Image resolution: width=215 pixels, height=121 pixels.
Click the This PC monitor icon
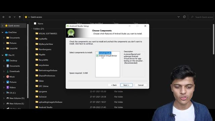tap(6, 55)
